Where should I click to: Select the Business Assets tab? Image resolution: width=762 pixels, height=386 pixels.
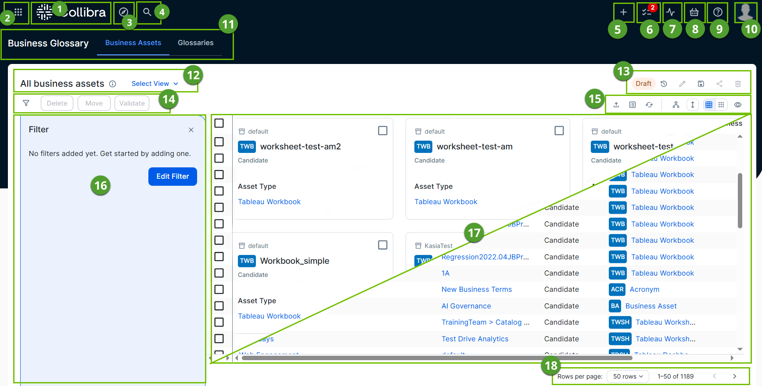coord(133,43)
